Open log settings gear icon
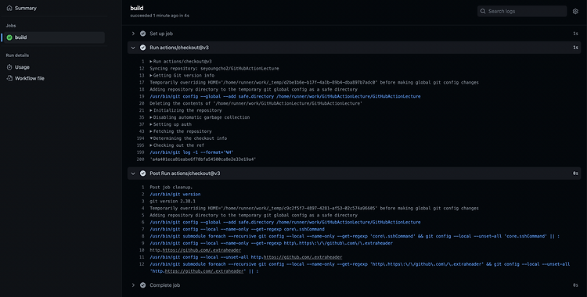This screenshot has width=587, height=297. click(x=575, y=11)
